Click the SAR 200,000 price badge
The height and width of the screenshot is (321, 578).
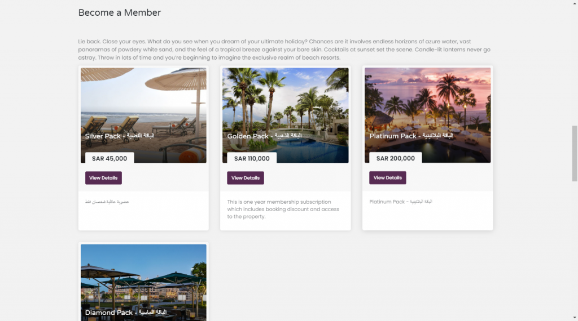395,159
